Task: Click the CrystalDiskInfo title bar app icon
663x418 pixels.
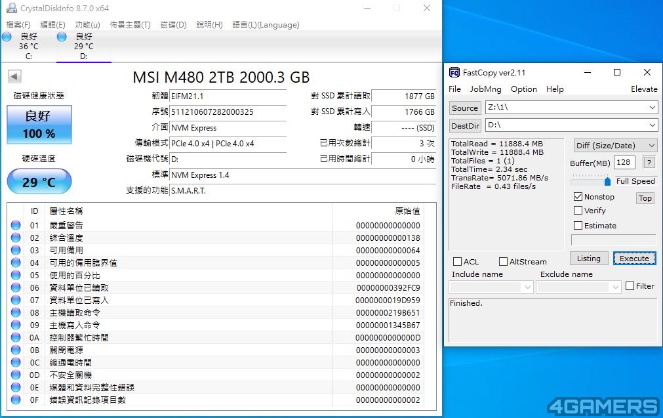Action: click(x=11, y=8)
